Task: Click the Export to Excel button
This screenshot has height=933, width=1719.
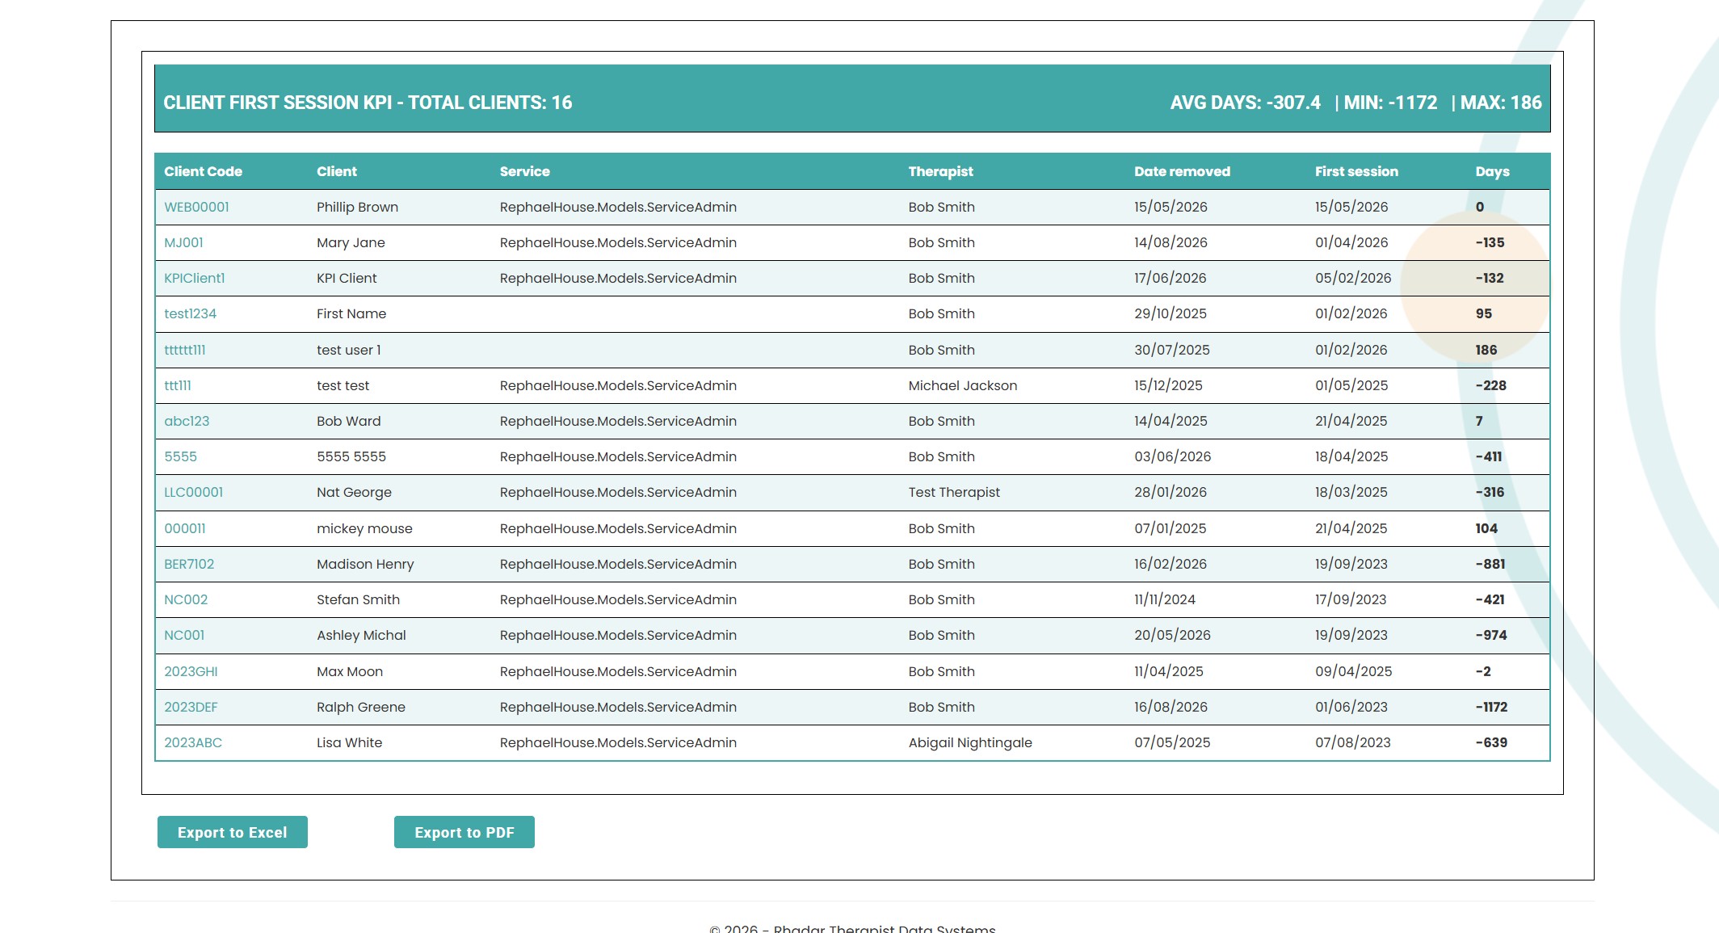Action: [x=232, y=832]
